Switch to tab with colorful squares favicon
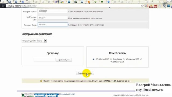172x97 pixels. [62, 2]
